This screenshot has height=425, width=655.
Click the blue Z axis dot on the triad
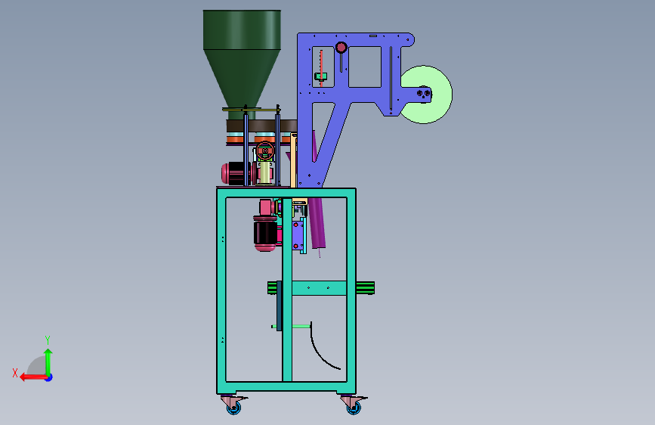point(49,377)
